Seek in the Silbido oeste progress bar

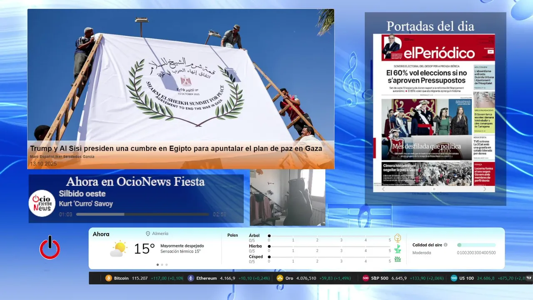(142, 214)
